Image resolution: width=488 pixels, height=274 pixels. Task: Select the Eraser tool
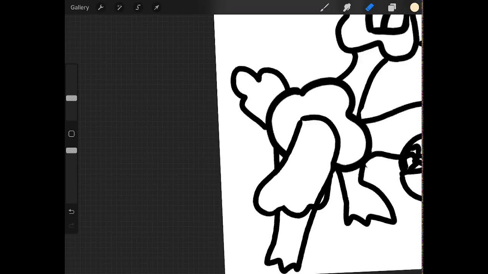click(369, 8)
